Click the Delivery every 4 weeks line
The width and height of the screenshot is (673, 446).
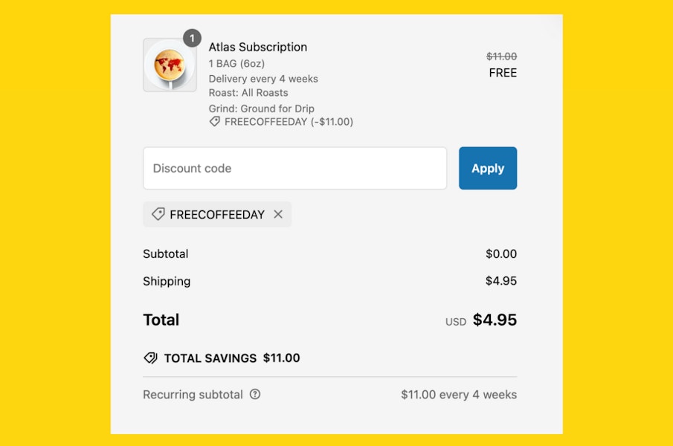[263, 79]
